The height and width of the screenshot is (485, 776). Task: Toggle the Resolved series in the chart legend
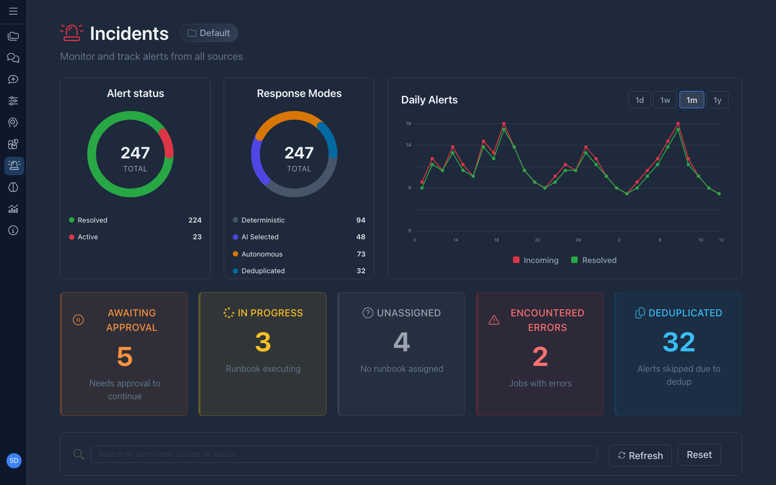click(x=594, y=260)
